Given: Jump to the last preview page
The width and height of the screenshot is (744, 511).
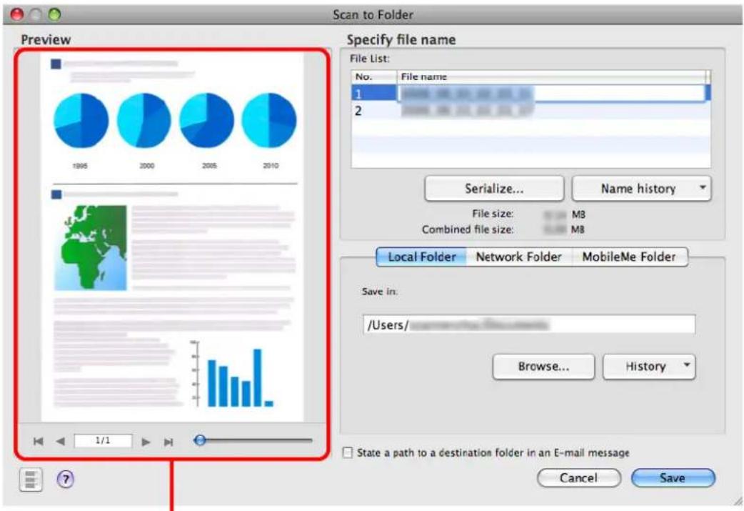Looking at the screenshot, I should 168,442.
